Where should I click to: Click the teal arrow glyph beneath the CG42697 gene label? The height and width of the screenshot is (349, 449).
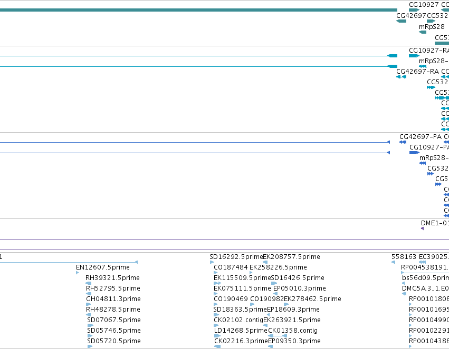point(401,21)
